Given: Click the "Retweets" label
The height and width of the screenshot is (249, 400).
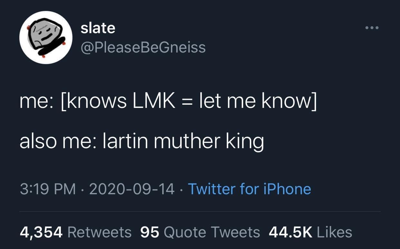Looking at the screenshot, I should (x=100, y=232).
